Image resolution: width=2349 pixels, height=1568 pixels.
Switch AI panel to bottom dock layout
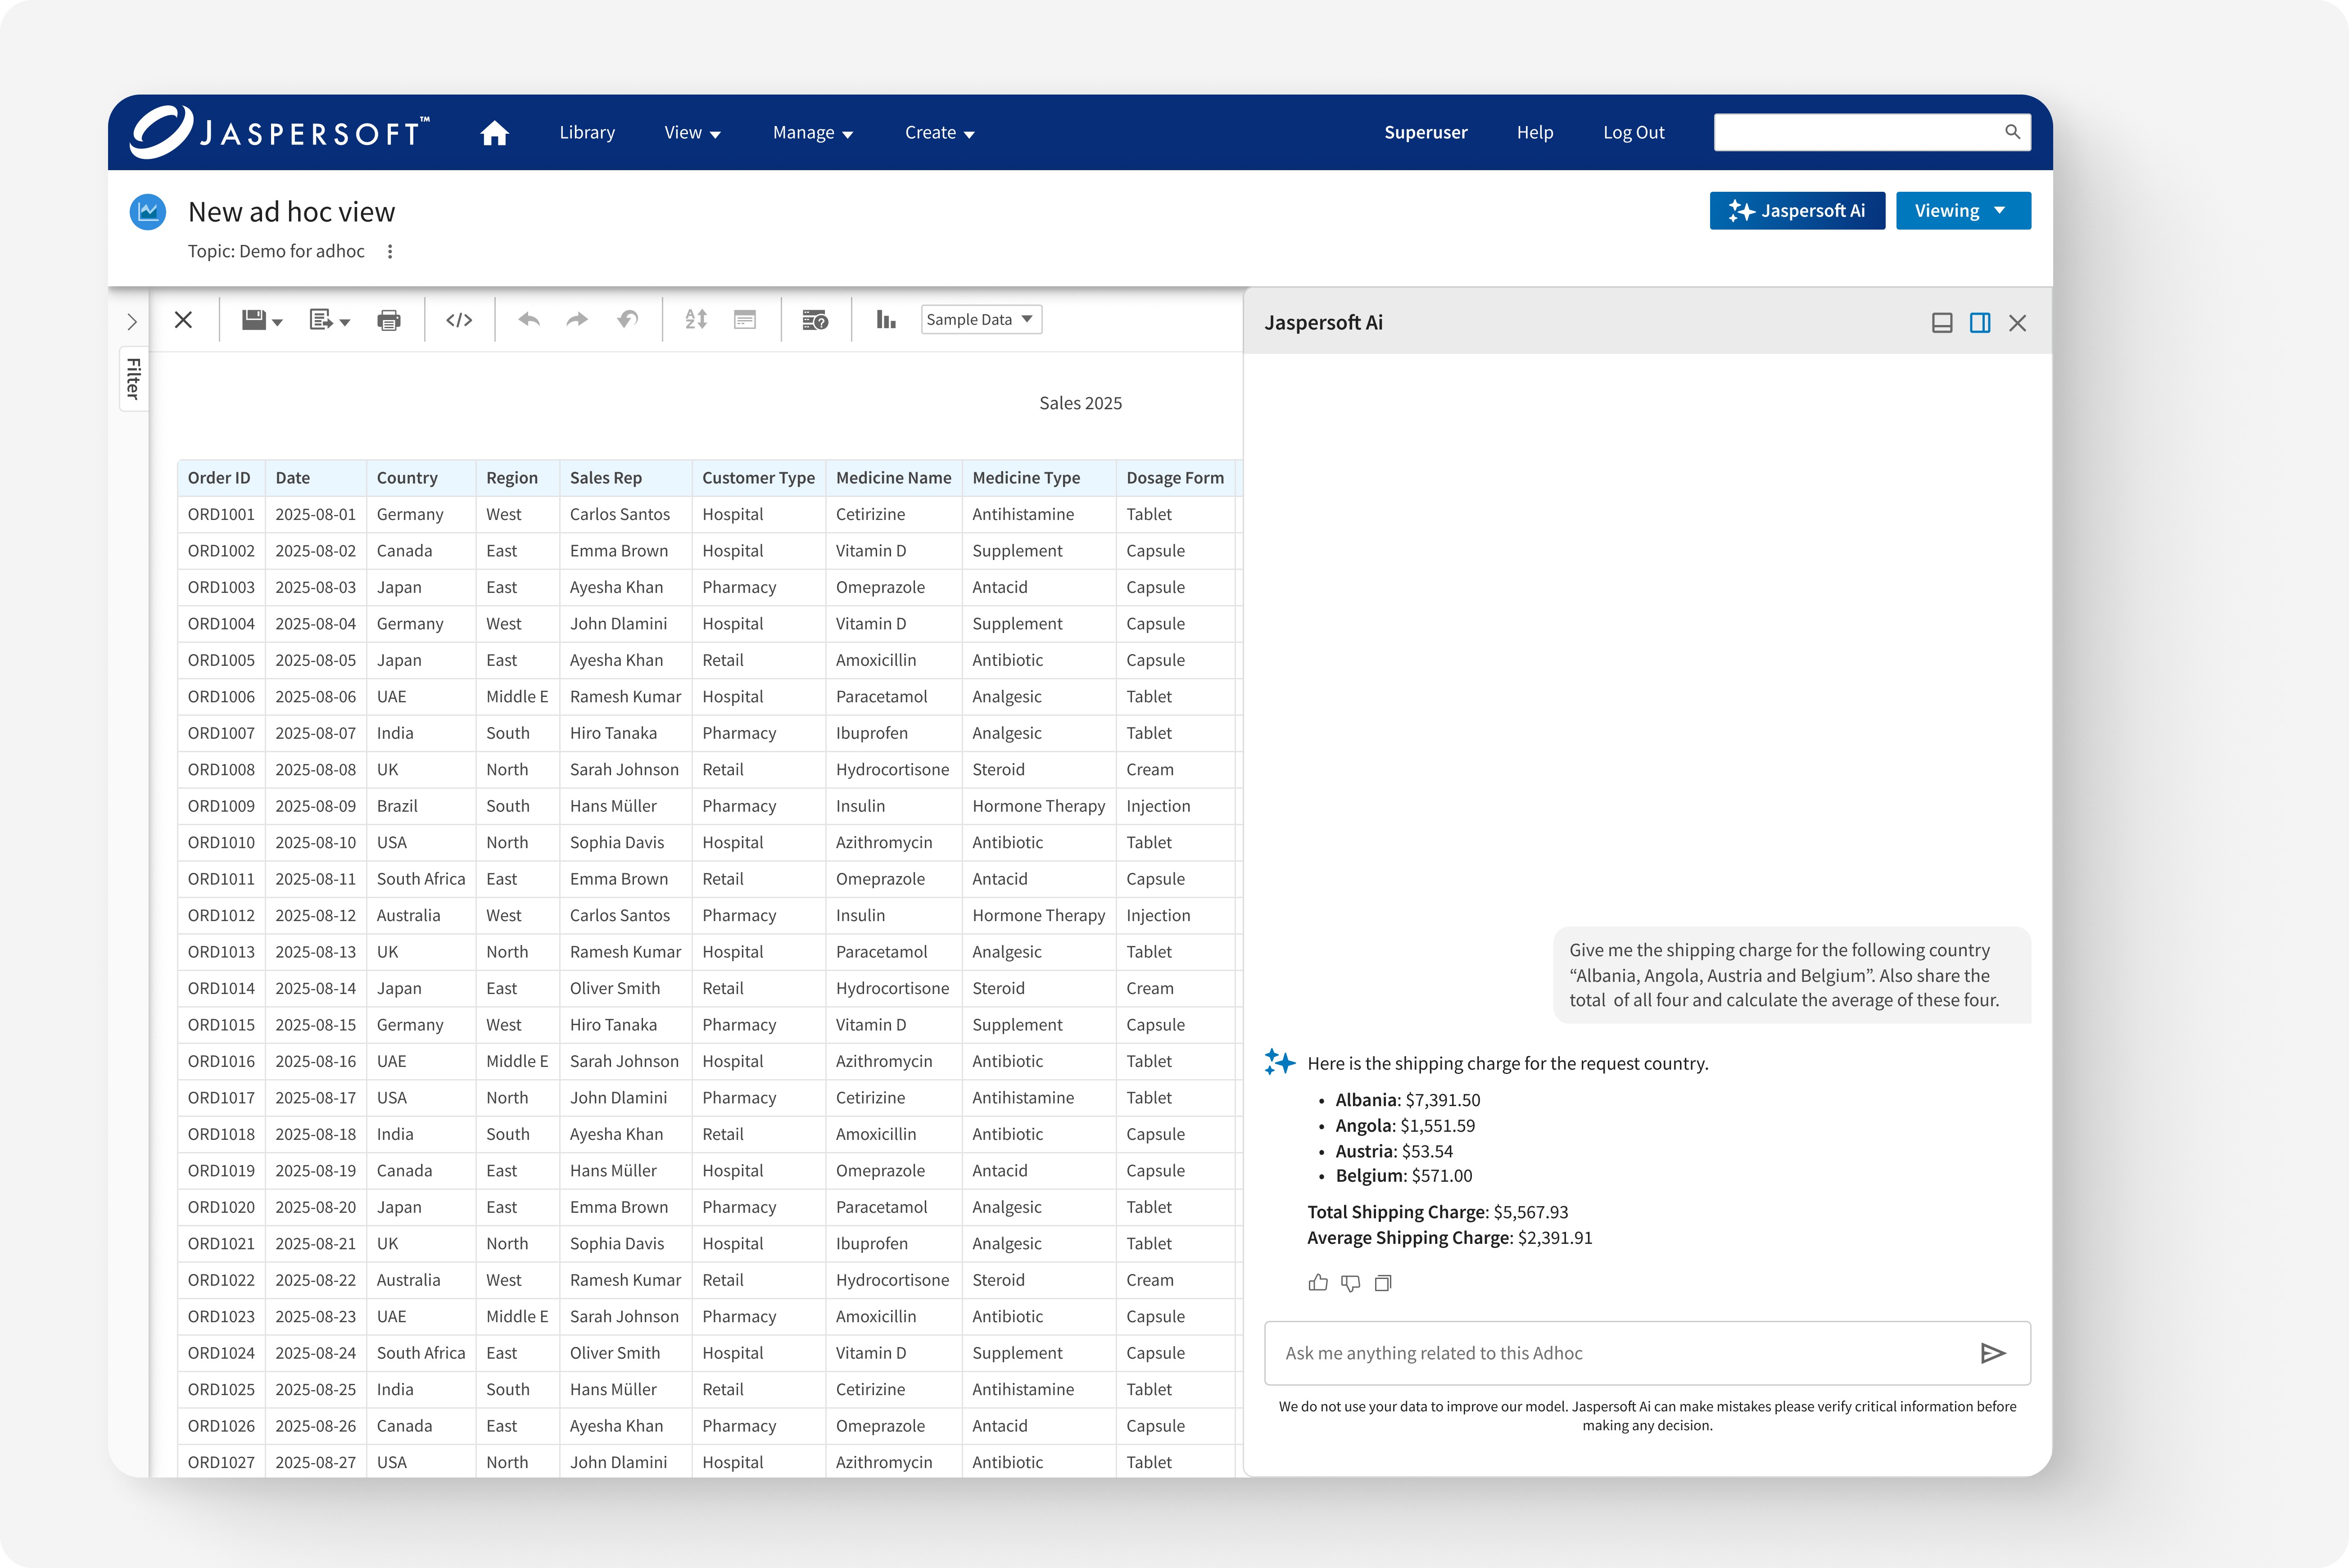click(1942, 323)
